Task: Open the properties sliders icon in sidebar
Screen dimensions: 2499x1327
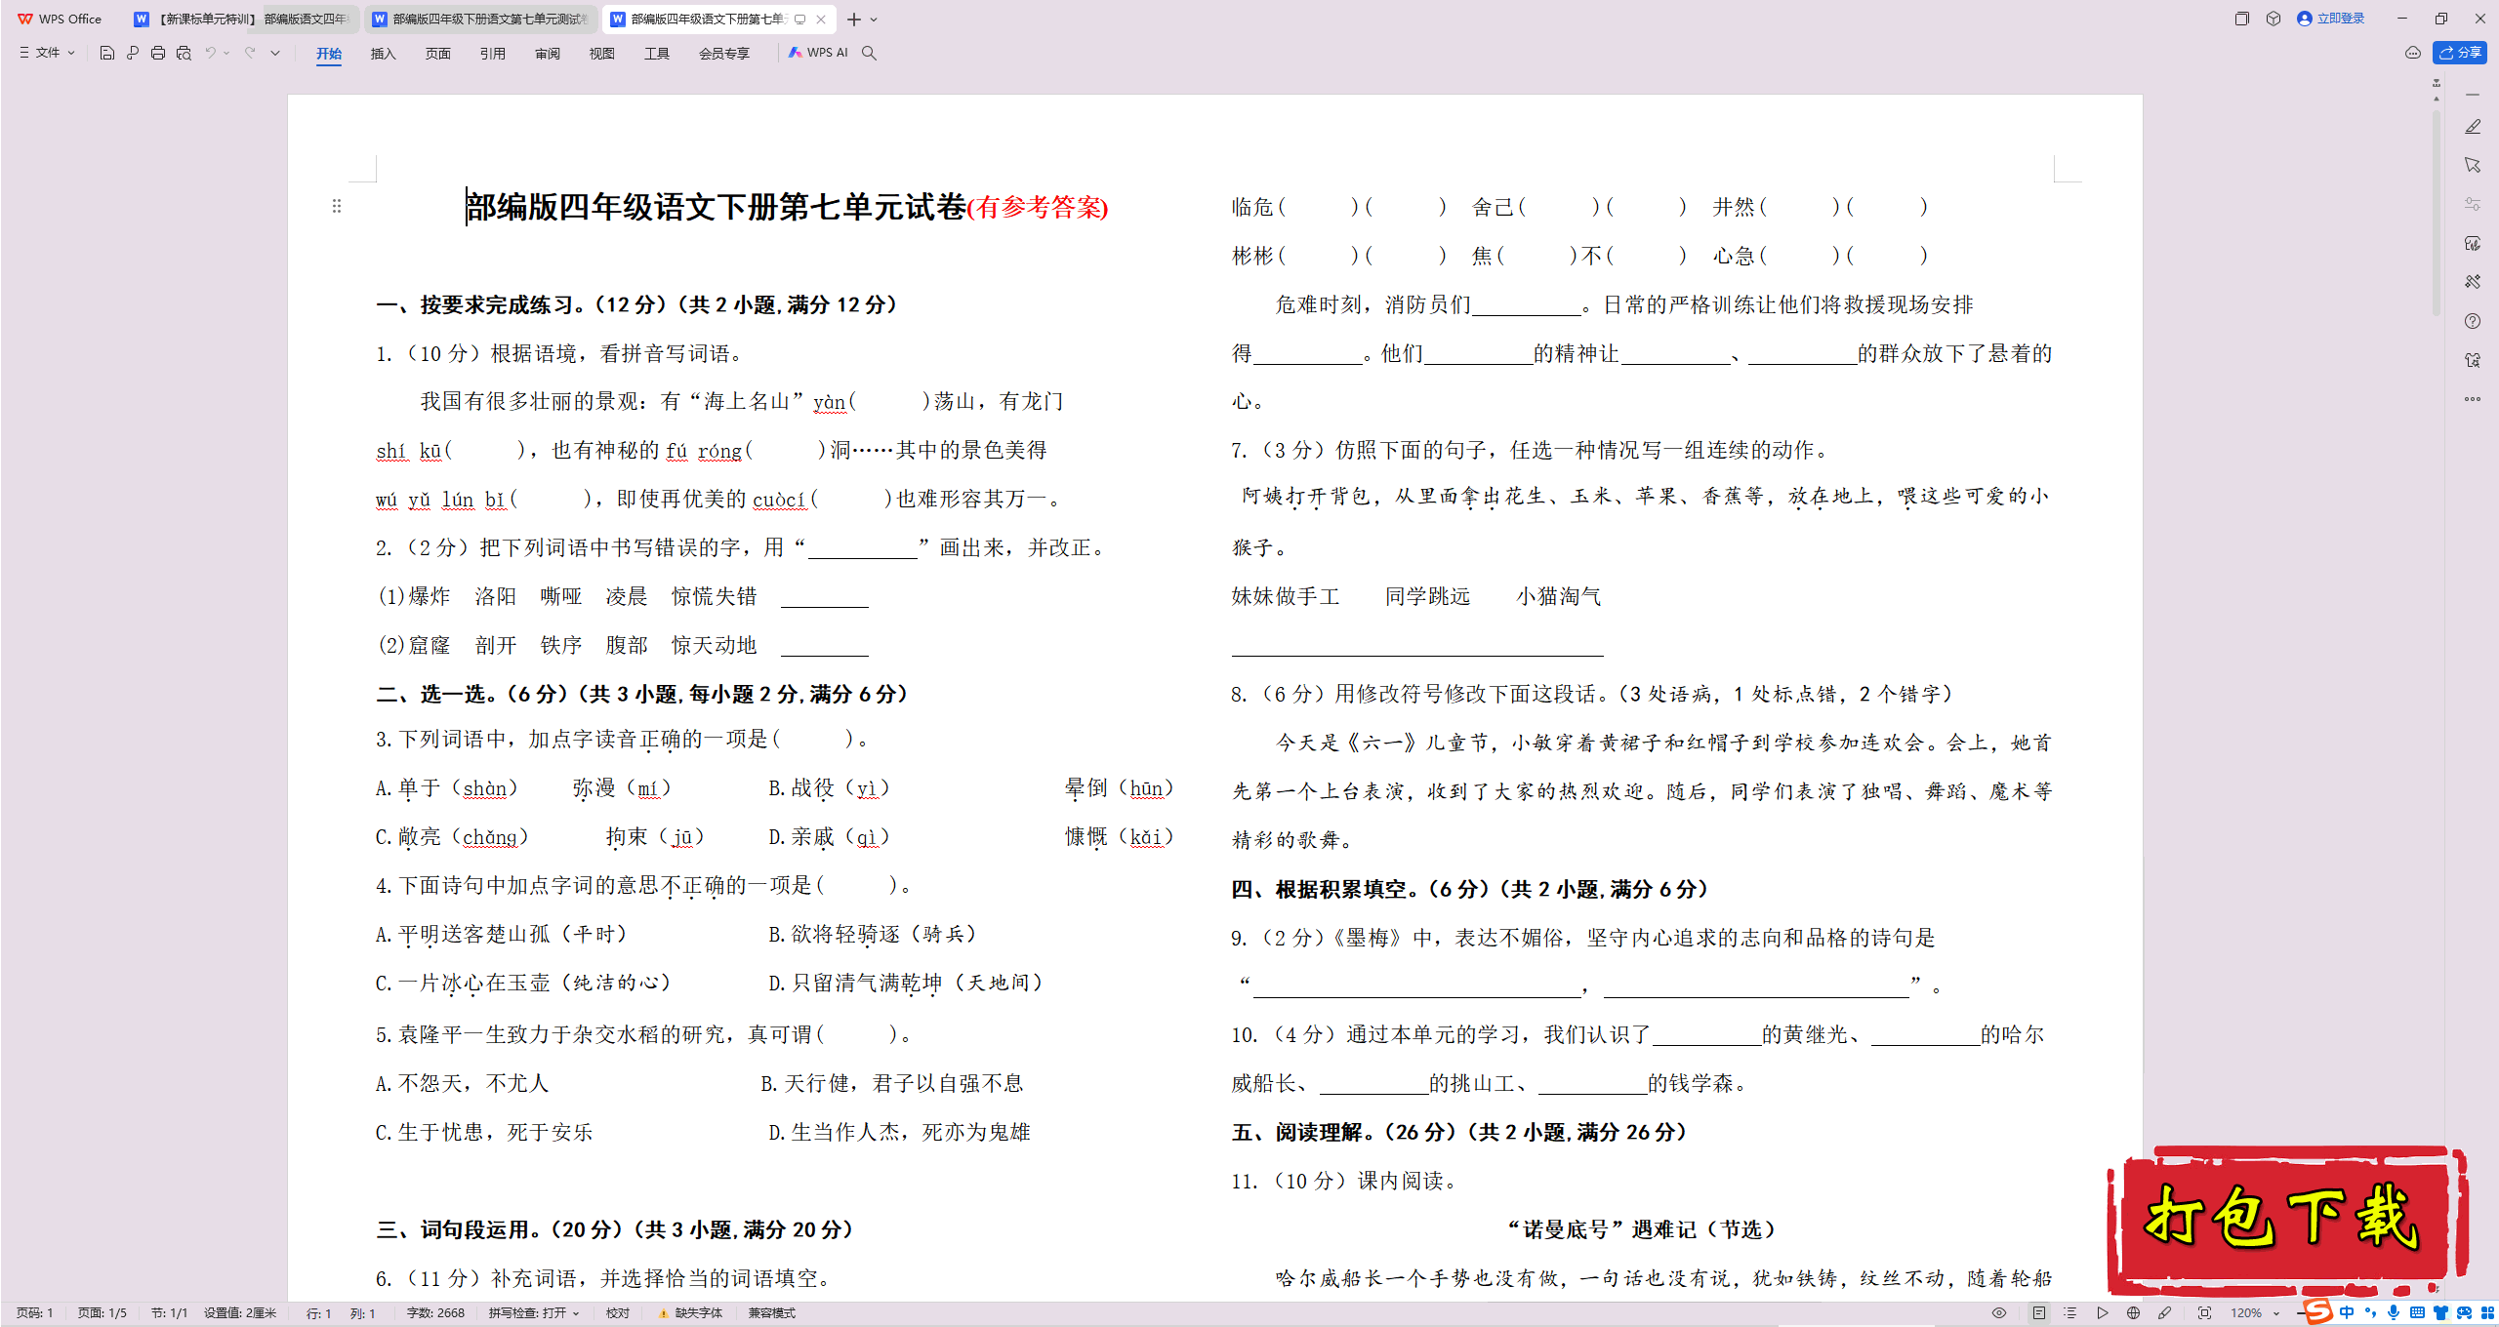Action: [x=2473, y=204]
